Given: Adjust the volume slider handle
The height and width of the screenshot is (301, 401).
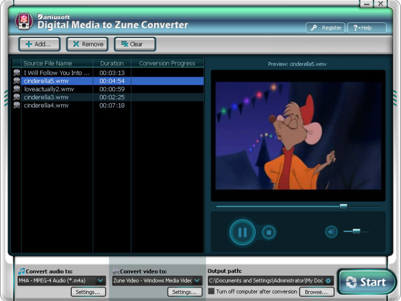Looking at the screenshot, I should coord(356,231).
